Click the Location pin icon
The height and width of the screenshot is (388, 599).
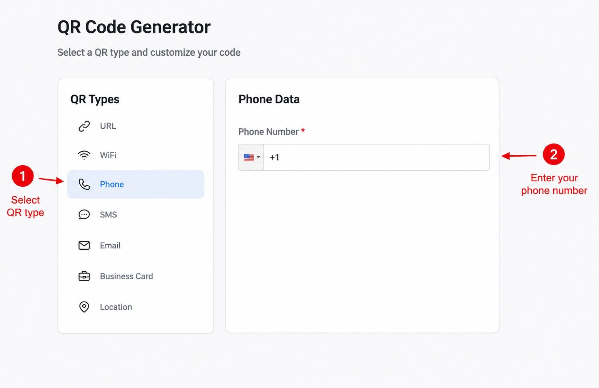84,307
